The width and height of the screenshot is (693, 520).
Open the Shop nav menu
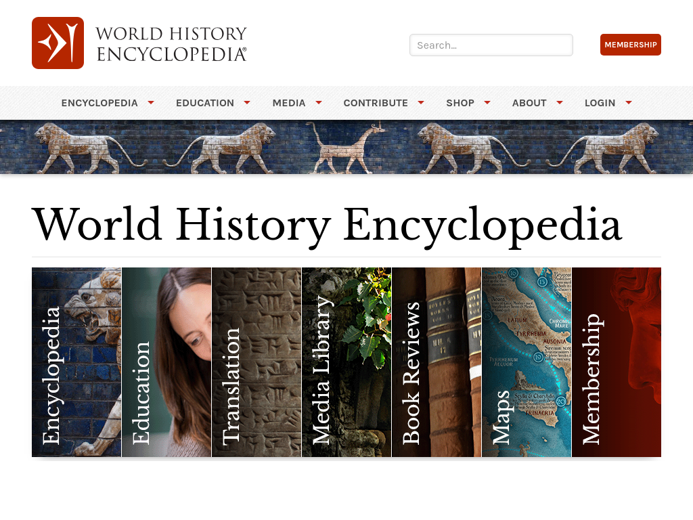460,103
